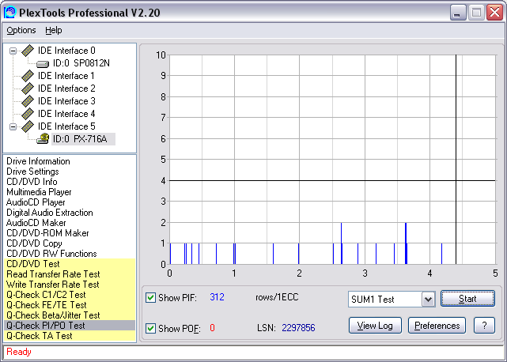Select IDE Interface 2 in tree
507x362 pixels.
tap(66, 89)
